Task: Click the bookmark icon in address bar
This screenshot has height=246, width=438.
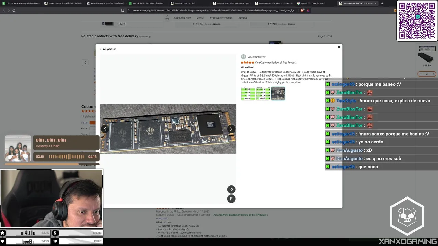Action: click(x=123, y=10)
